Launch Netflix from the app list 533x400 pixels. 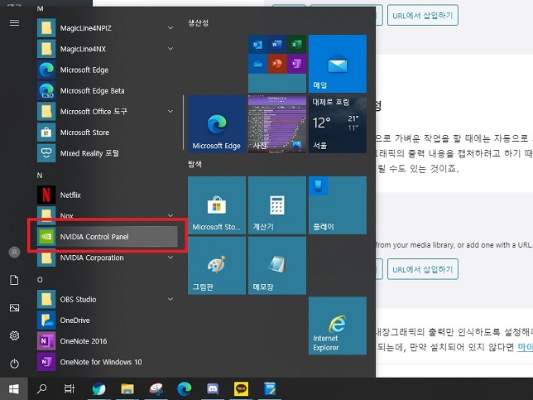[x=107, y=195]
